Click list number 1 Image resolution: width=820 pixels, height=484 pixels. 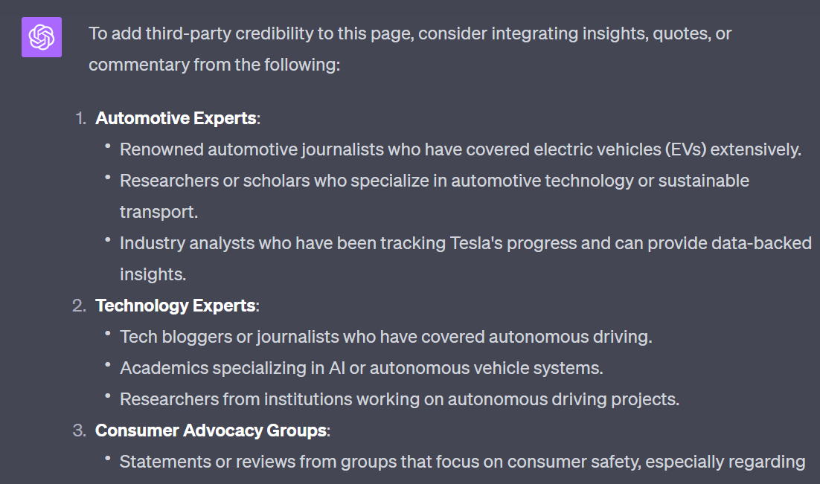(x=80, y=118)
